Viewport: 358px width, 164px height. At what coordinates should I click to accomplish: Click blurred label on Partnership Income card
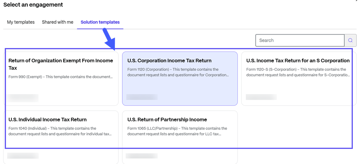141,156
